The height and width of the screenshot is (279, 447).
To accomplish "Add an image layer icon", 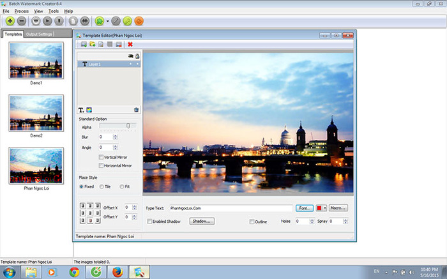I will tap(89, 110).
